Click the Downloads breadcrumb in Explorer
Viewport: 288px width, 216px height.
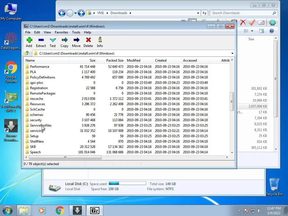(119, 13)
